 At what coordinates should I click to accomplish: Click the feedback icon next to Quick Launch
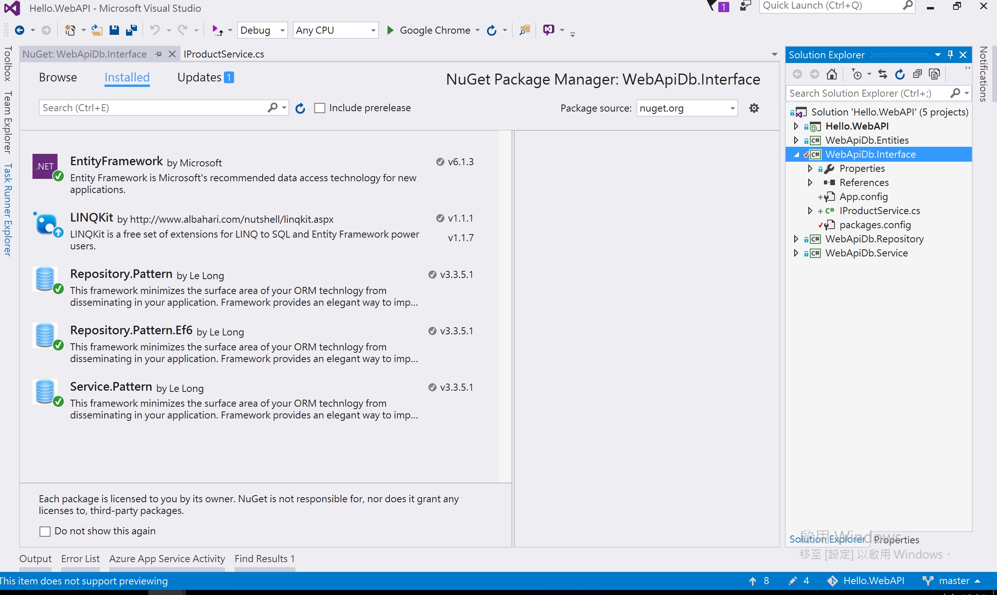745,6
